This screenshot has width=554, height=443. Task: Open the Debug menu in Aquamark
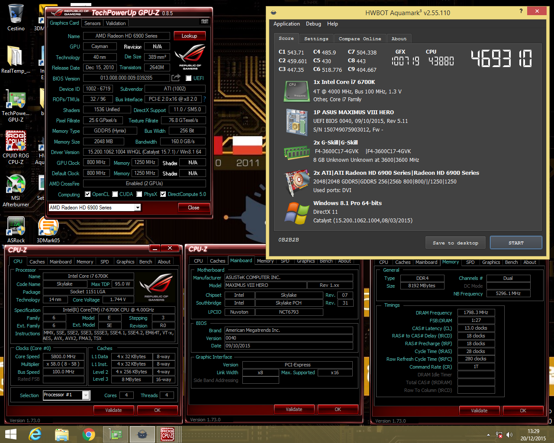click(x=313, y=24)
